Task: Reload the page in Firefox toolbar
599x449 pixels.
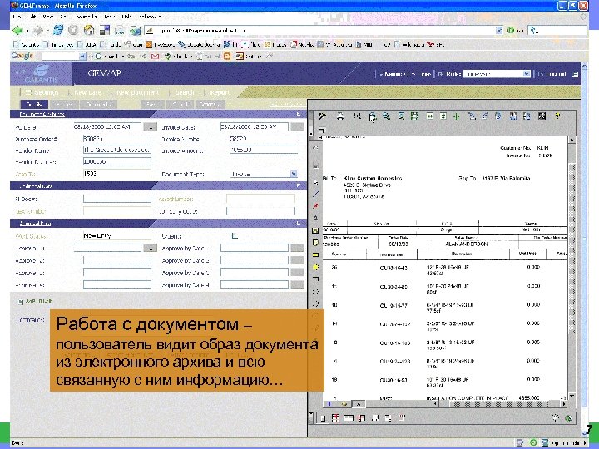Action: coord(58,30)
